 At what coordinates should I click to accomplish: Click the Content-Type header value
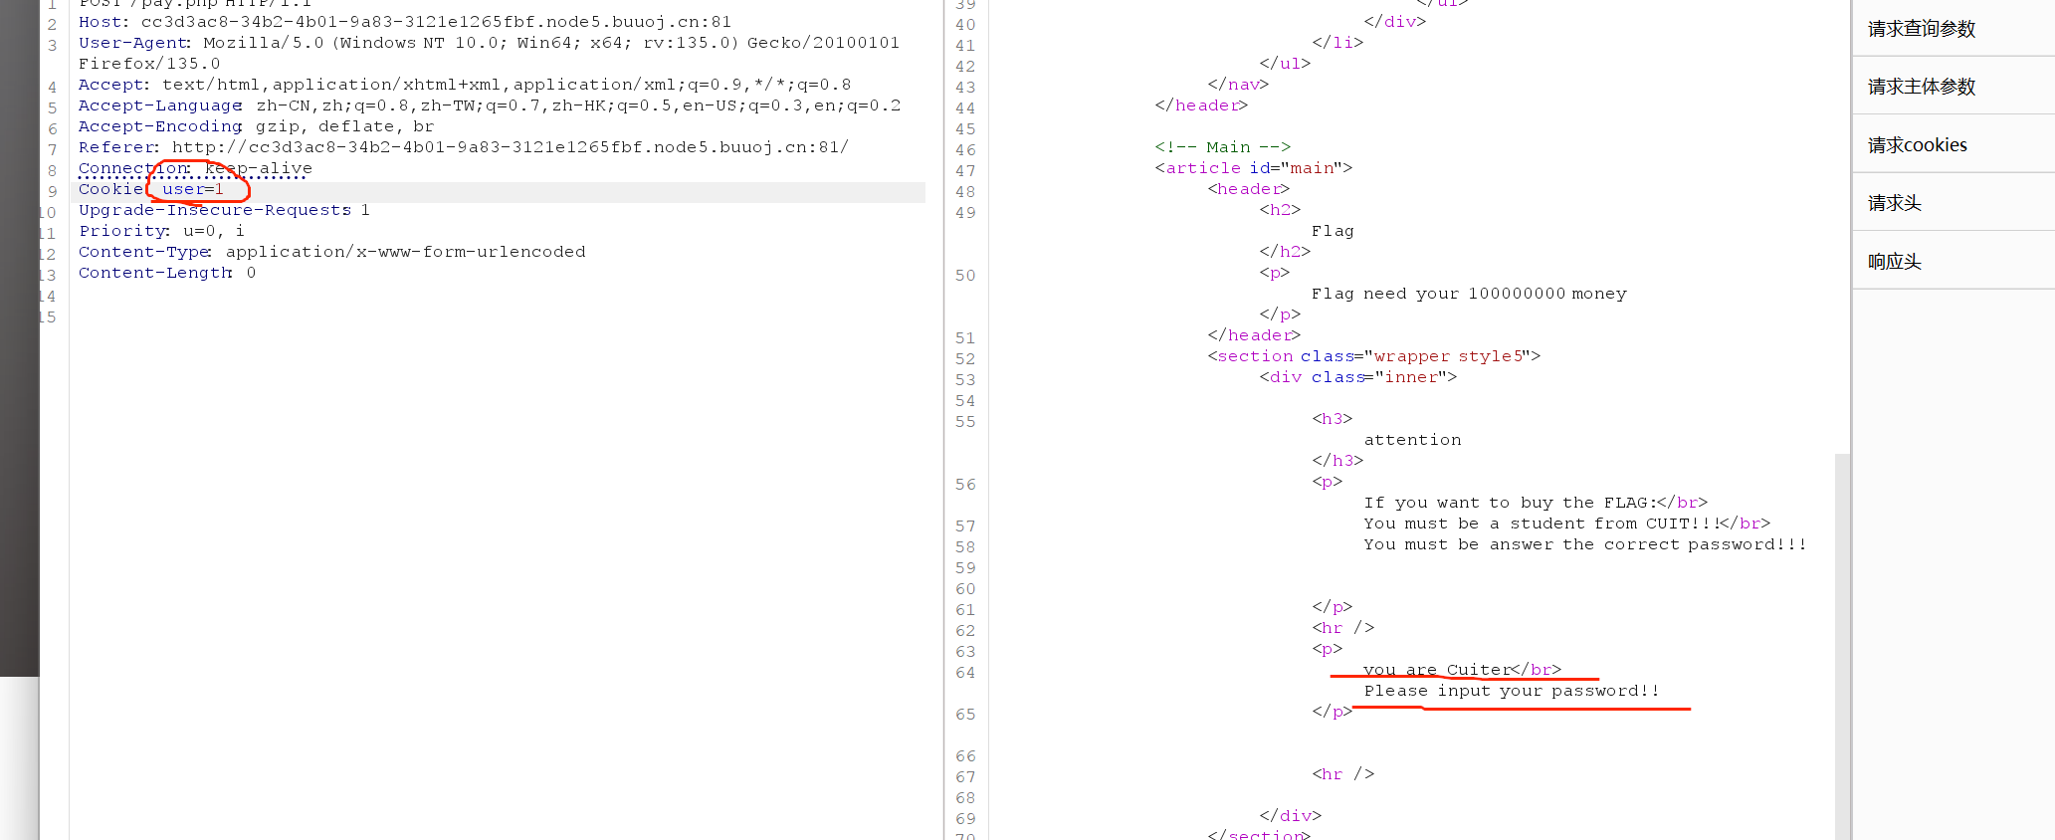pyautogui.click(x=405, y=252)
